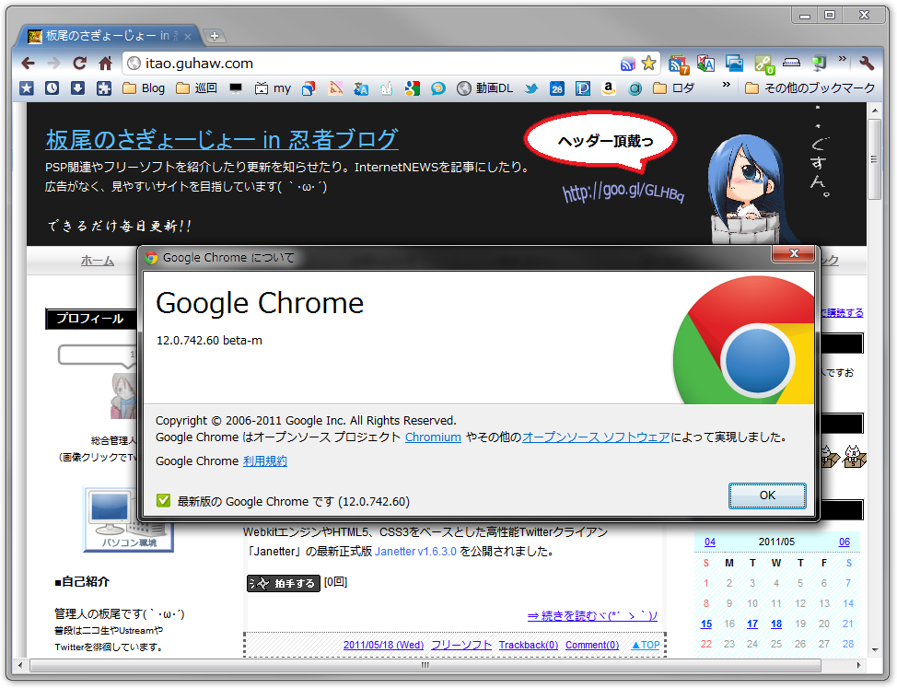Viewport: 897px width, 688px height.
Task: Open the フリーソフト category link
Action: [x=461, y=645]
